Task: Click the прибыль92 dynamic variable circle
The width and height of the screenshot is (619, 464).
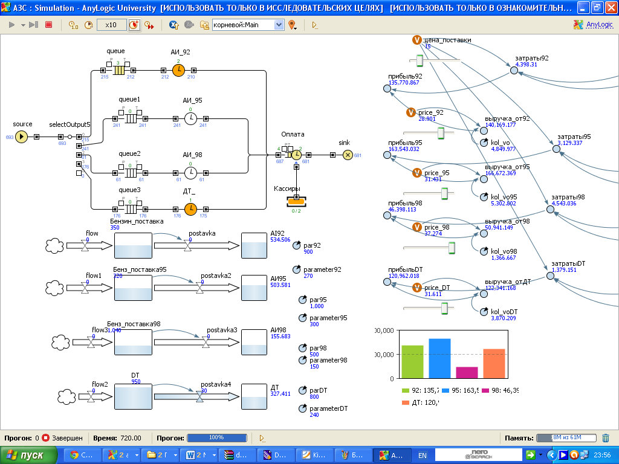Action: tap(387, 88)
